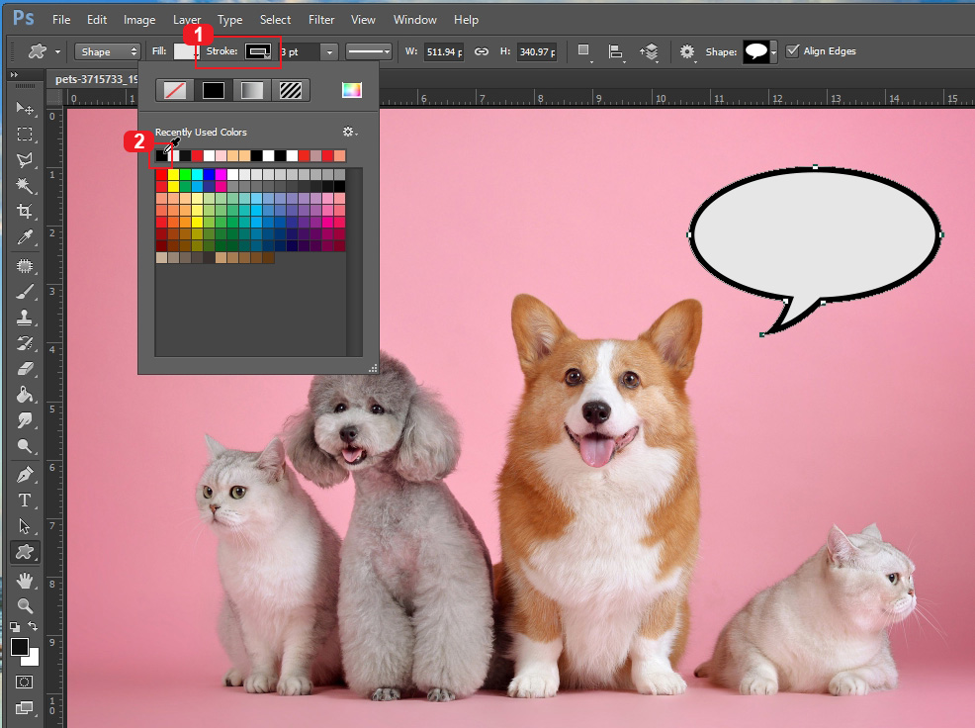Select the Crop tool
The image size is (975, 728).
point(25,211)
